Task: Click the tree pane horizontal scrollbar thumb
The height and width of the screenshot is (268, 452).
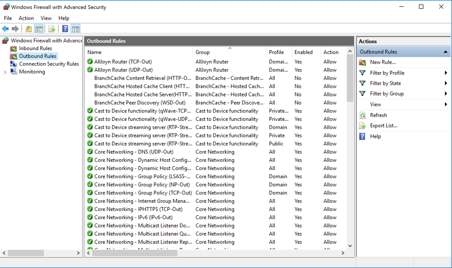Action: 26,253
